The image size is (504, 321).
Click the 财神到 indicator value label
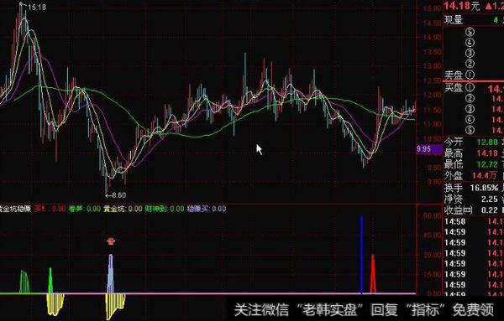coord(165,209)
